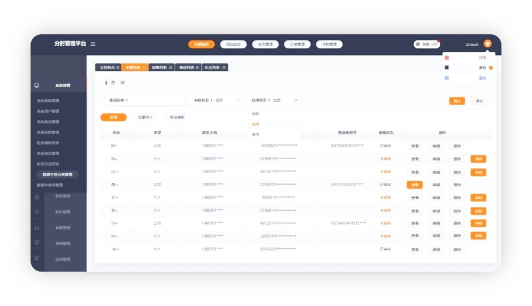Pick the light blue color swatch
This screenshot has width=532, height=306.
pos(447,78)
